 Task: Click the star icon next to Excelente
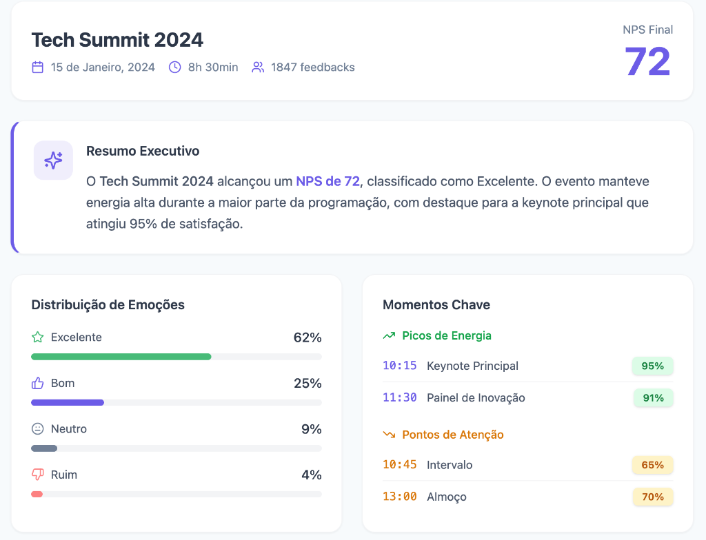click(38, 337)
